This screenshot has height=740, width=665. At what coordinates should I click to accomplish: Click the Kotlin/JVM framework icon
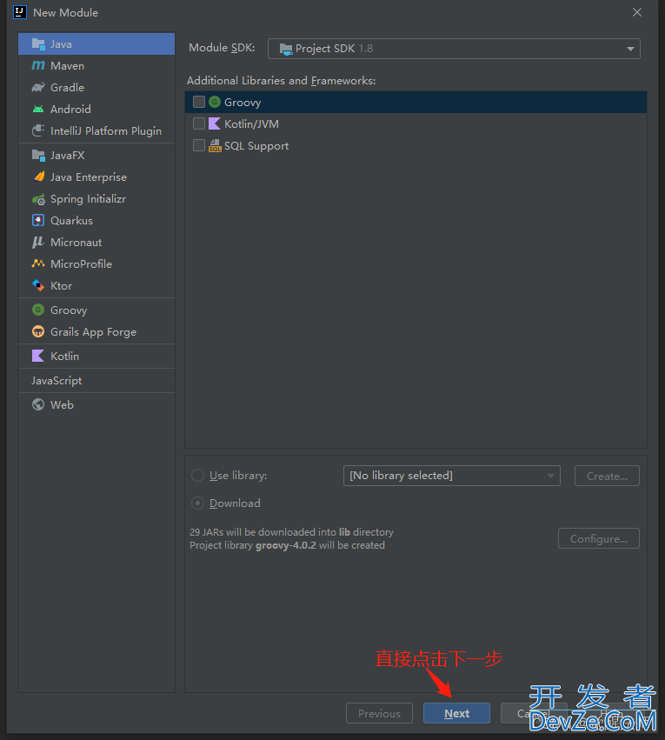pos(215,123)
